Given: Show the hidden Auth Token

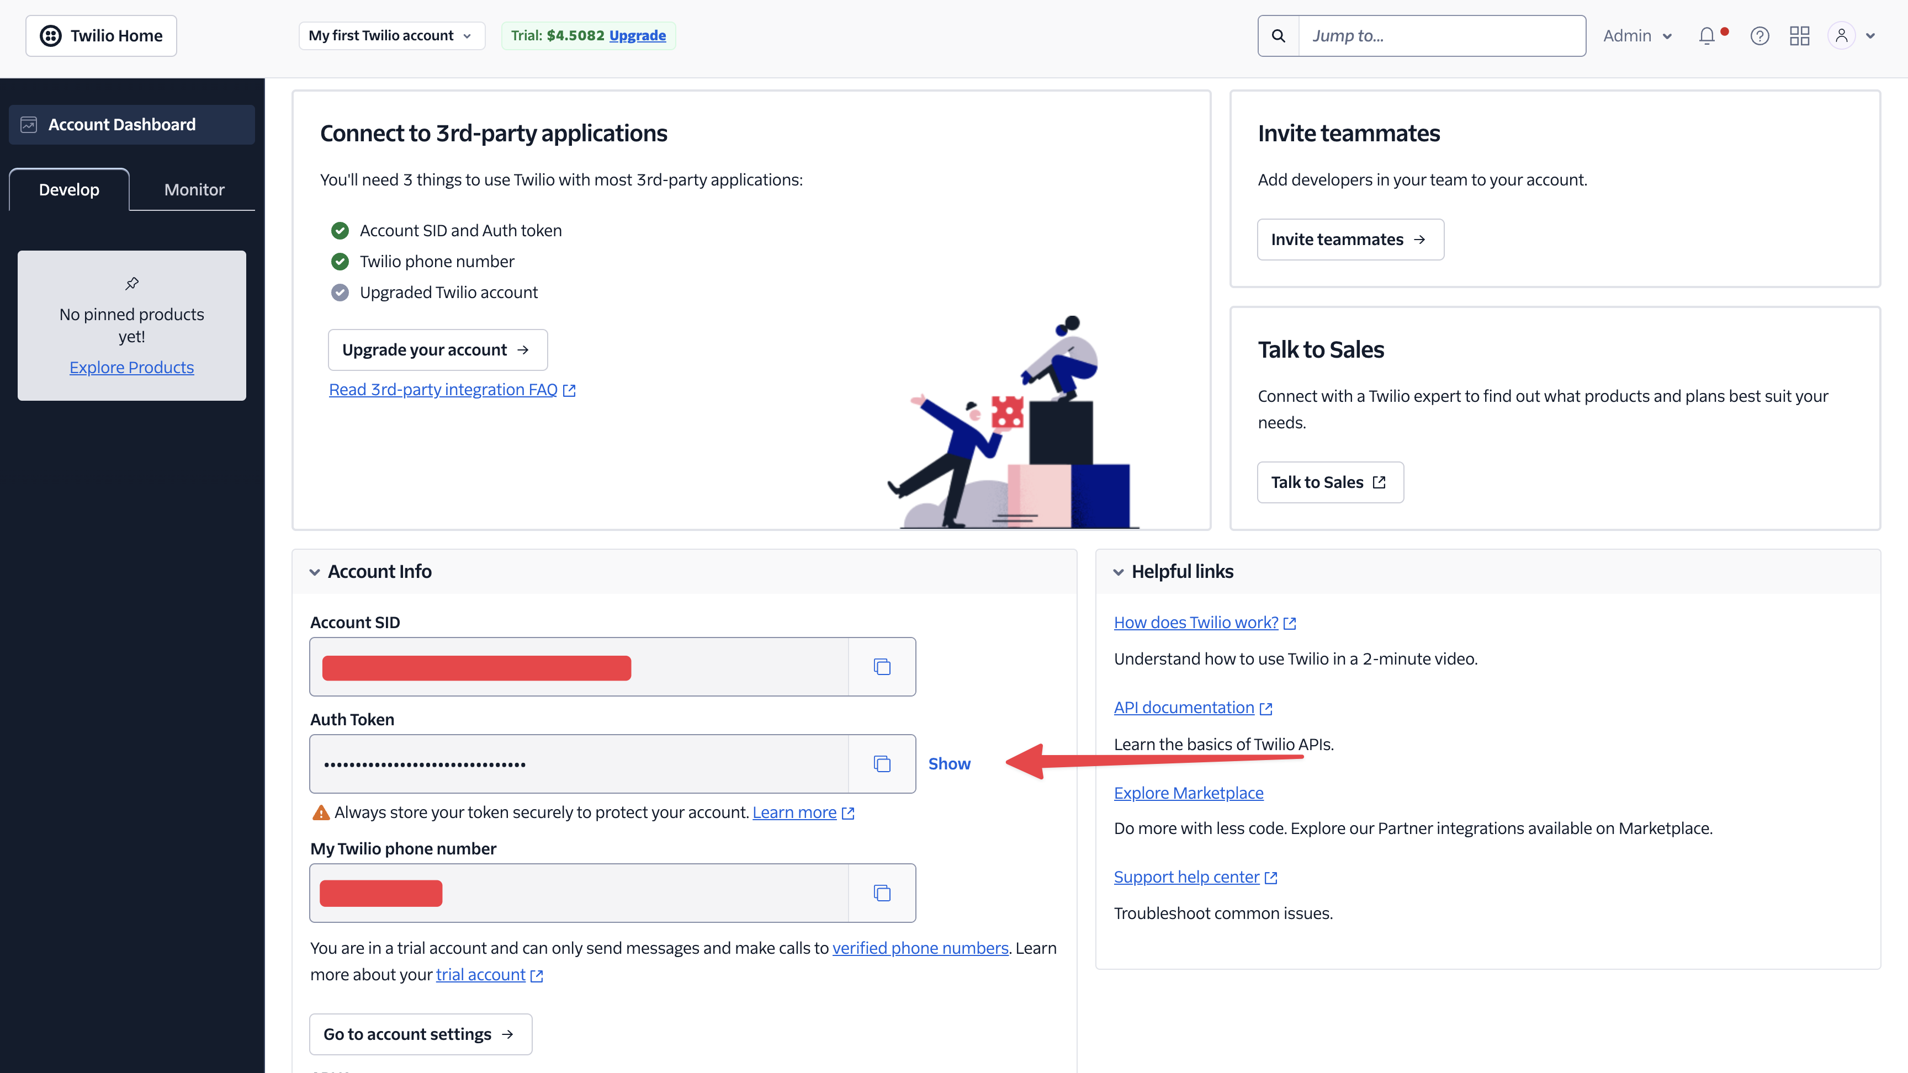Looking at the screenshot, I should tap(949, 763).
